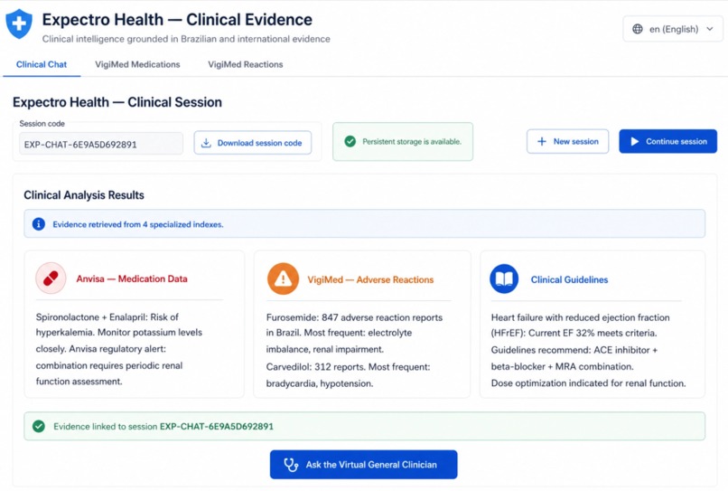
Task: Click the 'beta-blocker + MRA combination' line
Action: (562, 366)
